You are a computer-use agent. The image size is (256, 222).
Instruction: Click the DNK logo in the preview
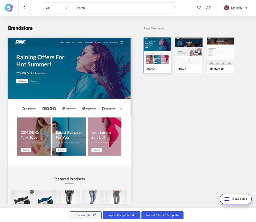21,42
